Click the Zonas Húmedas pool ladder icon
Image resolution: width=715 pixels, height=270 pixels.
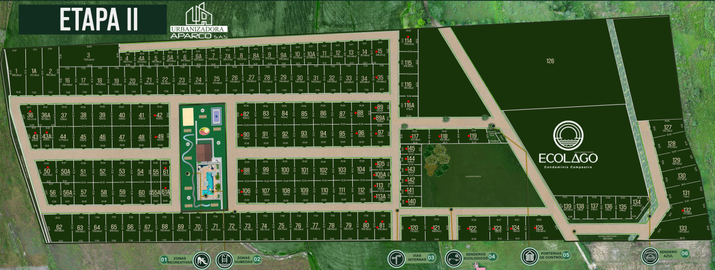pos(225,258)
